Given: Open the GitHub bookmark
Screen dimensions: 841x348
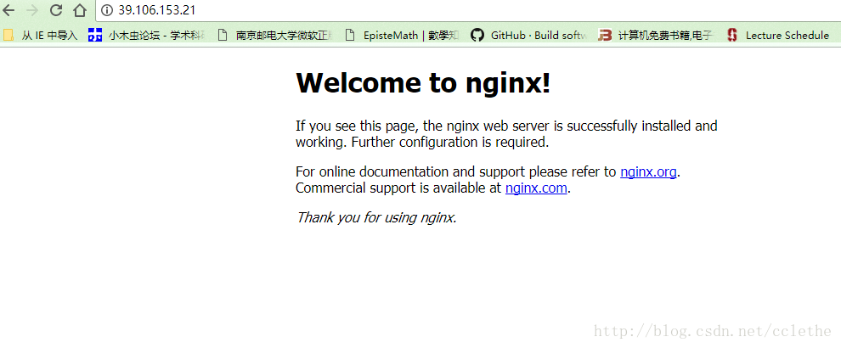Looking at the screenshot, I should tap(529, 36).
